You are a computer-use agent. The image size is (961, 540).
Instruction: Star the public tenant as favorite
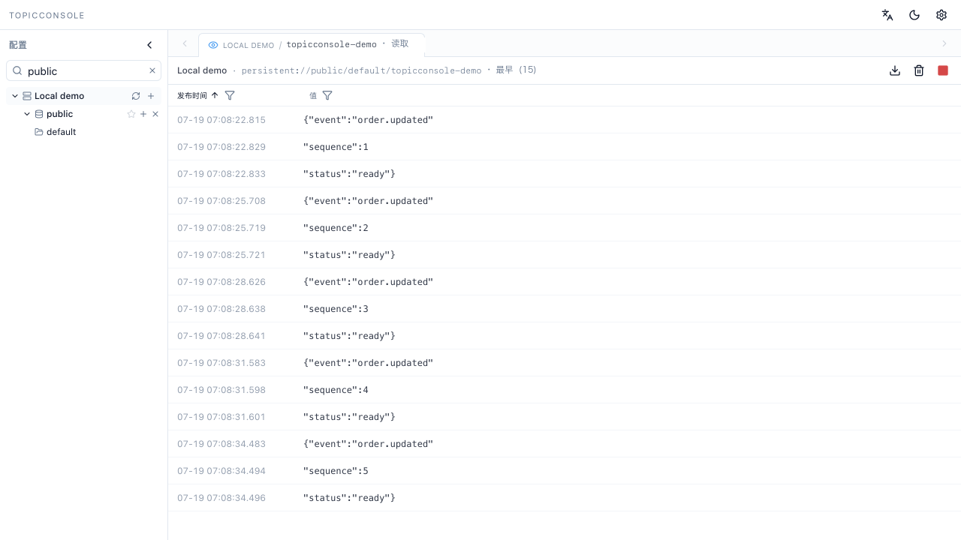(x=131, y=114)
